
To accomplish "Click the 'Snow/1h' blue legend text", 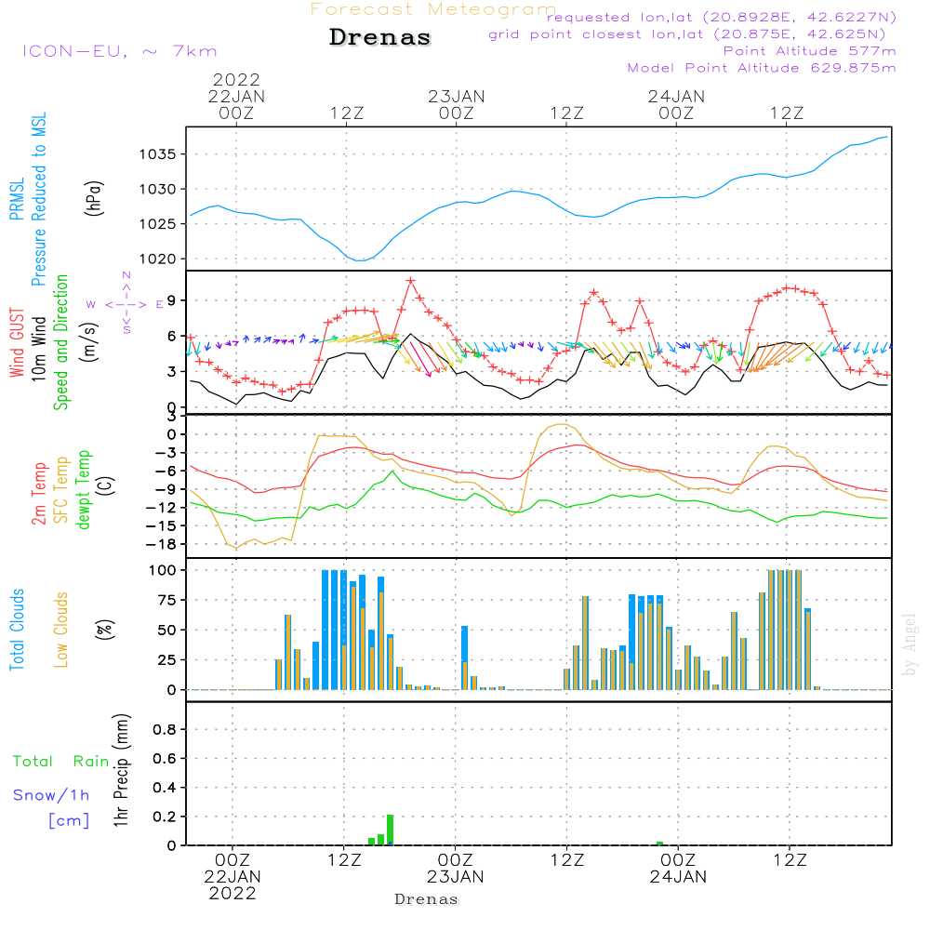I will click(x=51, y=795).
